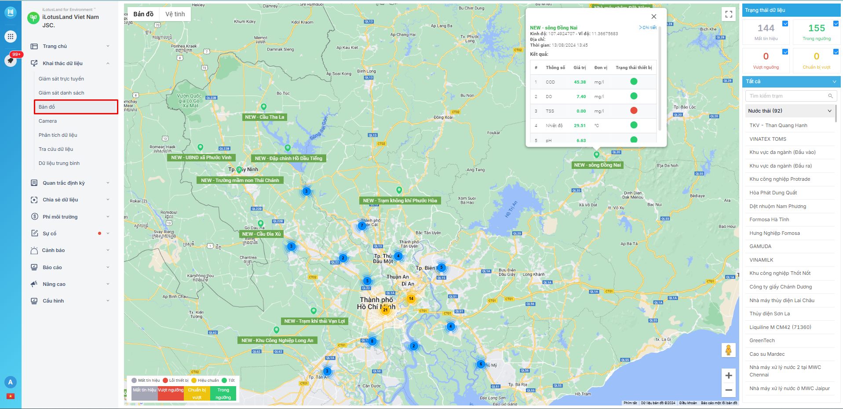Select station VINAMILK in list
Screen dimensions: 843x409
[761, 260]
